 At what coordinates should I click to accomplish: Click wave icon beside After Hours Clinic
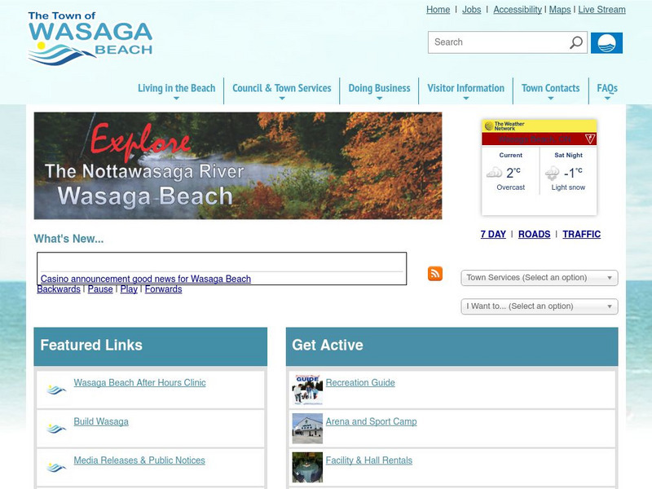55,390
